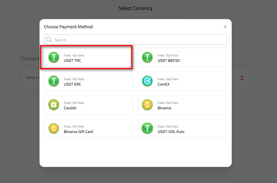Click the Select Currency heading
The image size is (277, 183).
coord(135,8)
